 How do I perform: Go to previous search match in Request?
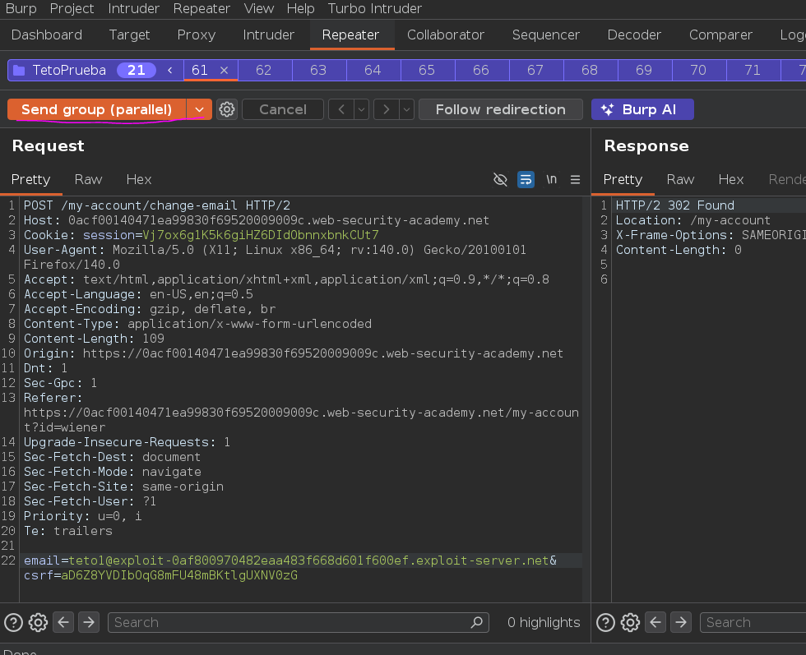63,623
